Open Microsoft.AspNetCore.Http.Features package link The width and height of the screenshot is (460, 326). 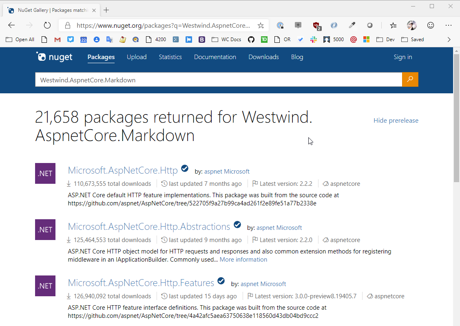(x=141, y=283)
